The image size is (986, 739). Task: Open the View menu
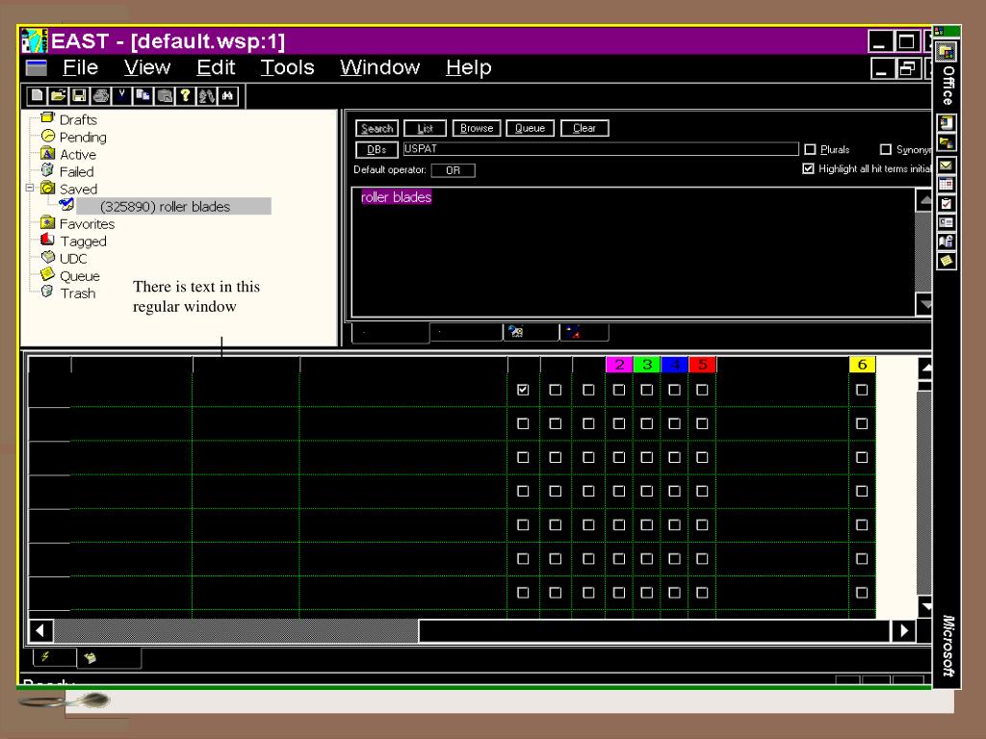(147, 67)
